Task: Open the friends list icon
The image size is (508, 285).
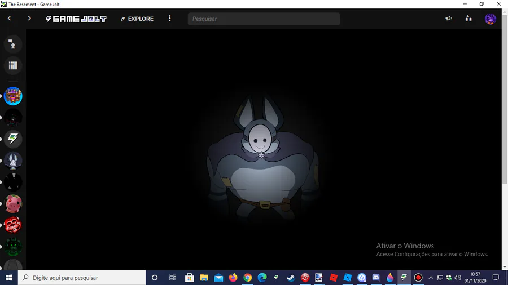Action: coord(468,19)
